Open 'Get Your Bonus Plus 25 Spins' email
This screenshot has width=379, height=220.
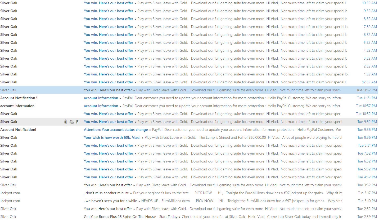pos(189,217)
